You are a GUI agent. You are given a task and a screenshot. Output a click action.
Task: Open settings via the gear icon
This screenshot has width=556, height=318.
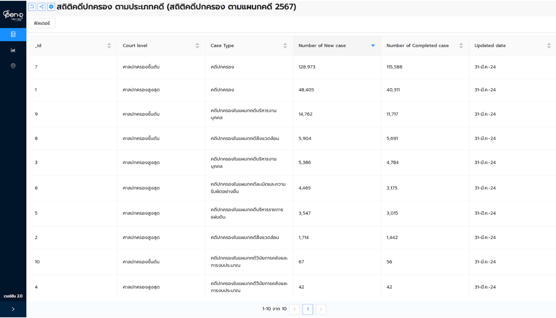tap(51, 7)
